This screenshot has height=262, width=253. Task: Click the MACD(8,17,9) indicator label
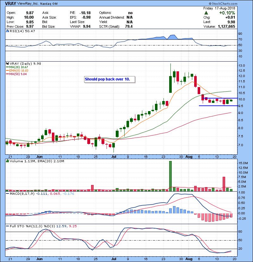pyautogui.click(x=22, y=194)
